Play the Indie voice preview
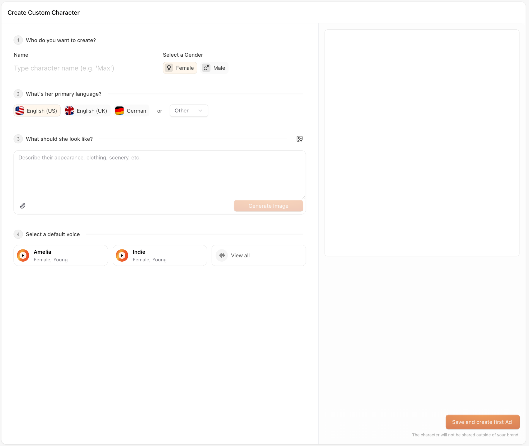This screenshot has height=446, width=529. coord(122,256)
